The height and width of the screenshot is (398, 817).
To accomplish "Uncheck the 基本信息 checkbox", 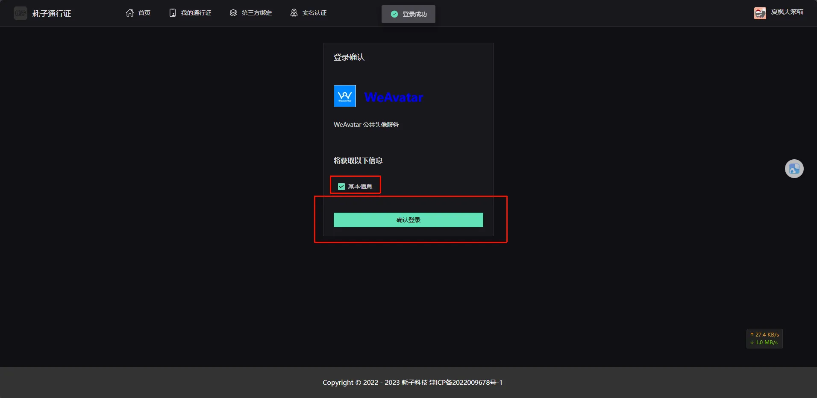I will tap(341, 187).
